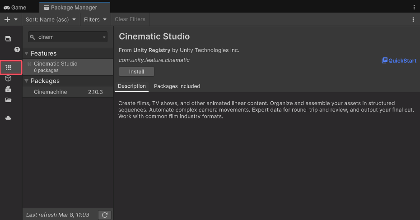This screenshot has height=220, width=420.
Task: Open the QuickStart link
Action: point(399,61)
